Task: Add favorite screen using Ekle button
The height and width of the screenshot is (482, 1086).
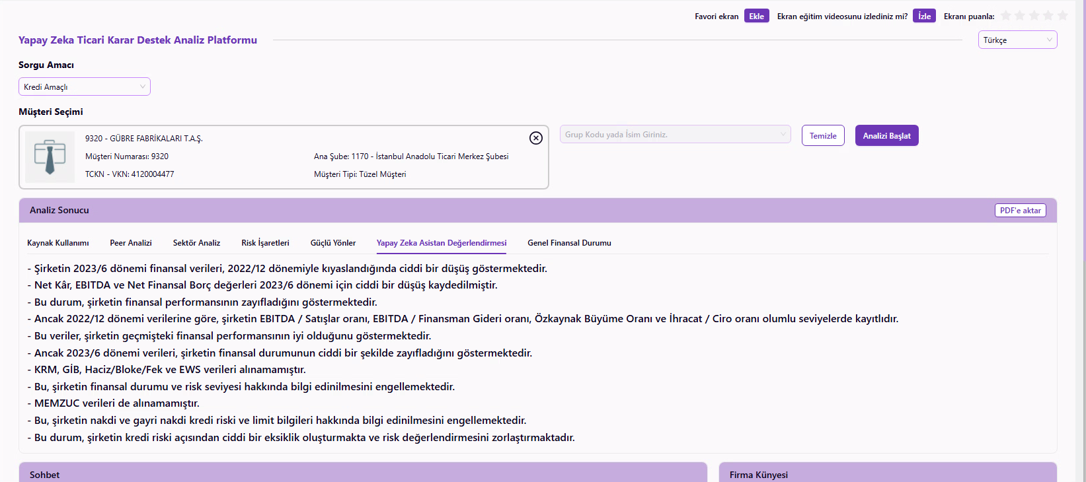Action: tap(756, 17)
